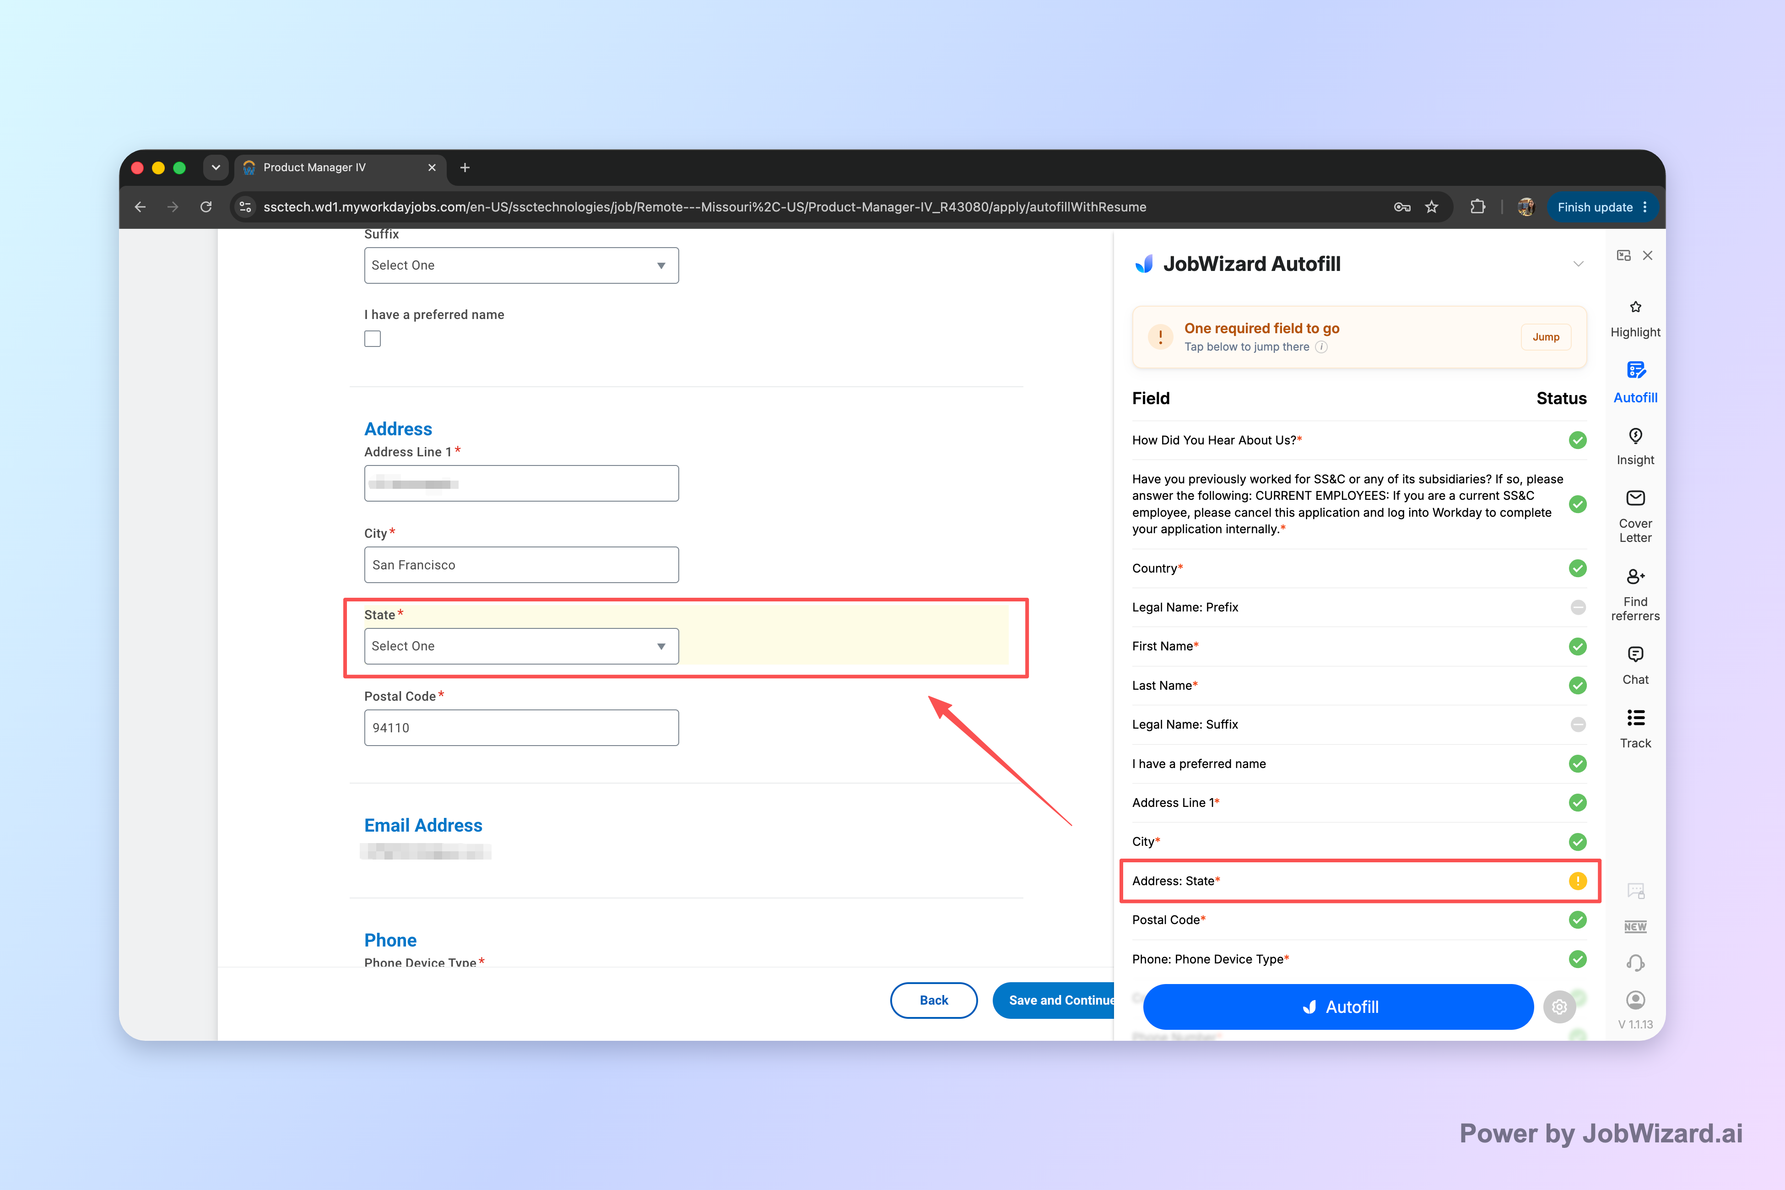Click the City field containing San Francisco
The image size is (1785, 1190).
[521, 565]
